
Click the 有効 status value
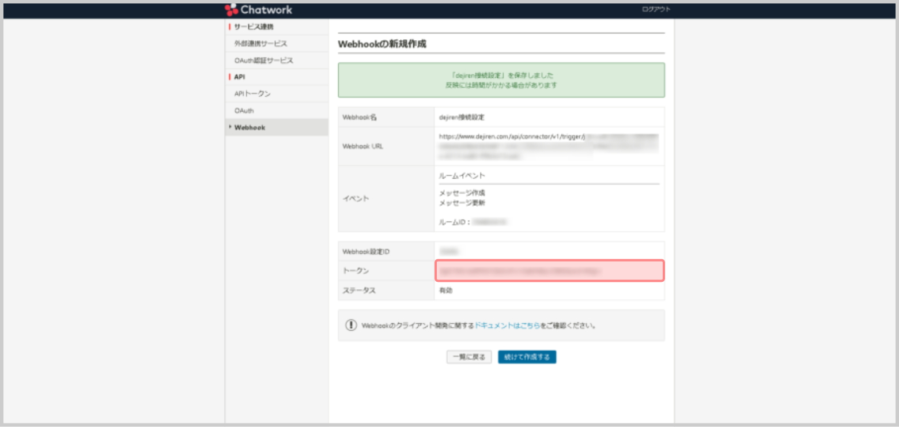click(x=445, y=290)
